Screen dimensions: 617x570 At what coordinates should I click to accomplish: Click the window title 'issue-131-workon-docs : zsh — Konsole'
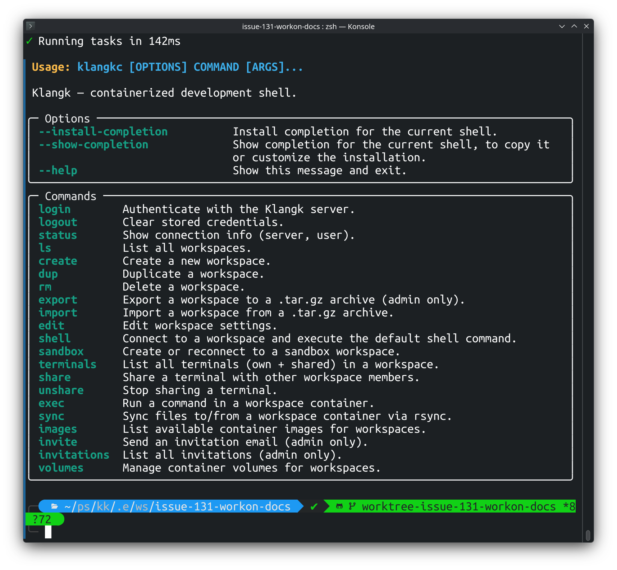coord(308,27)
